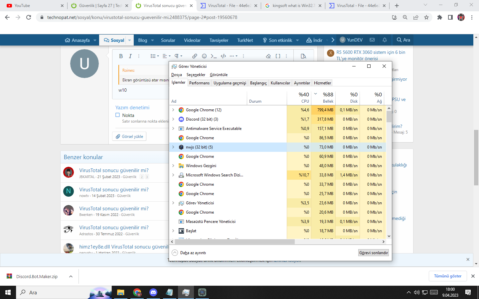Open the Tavsiyeler nav item
Screen dimensions: 479x299
click(x=219, y=40)
